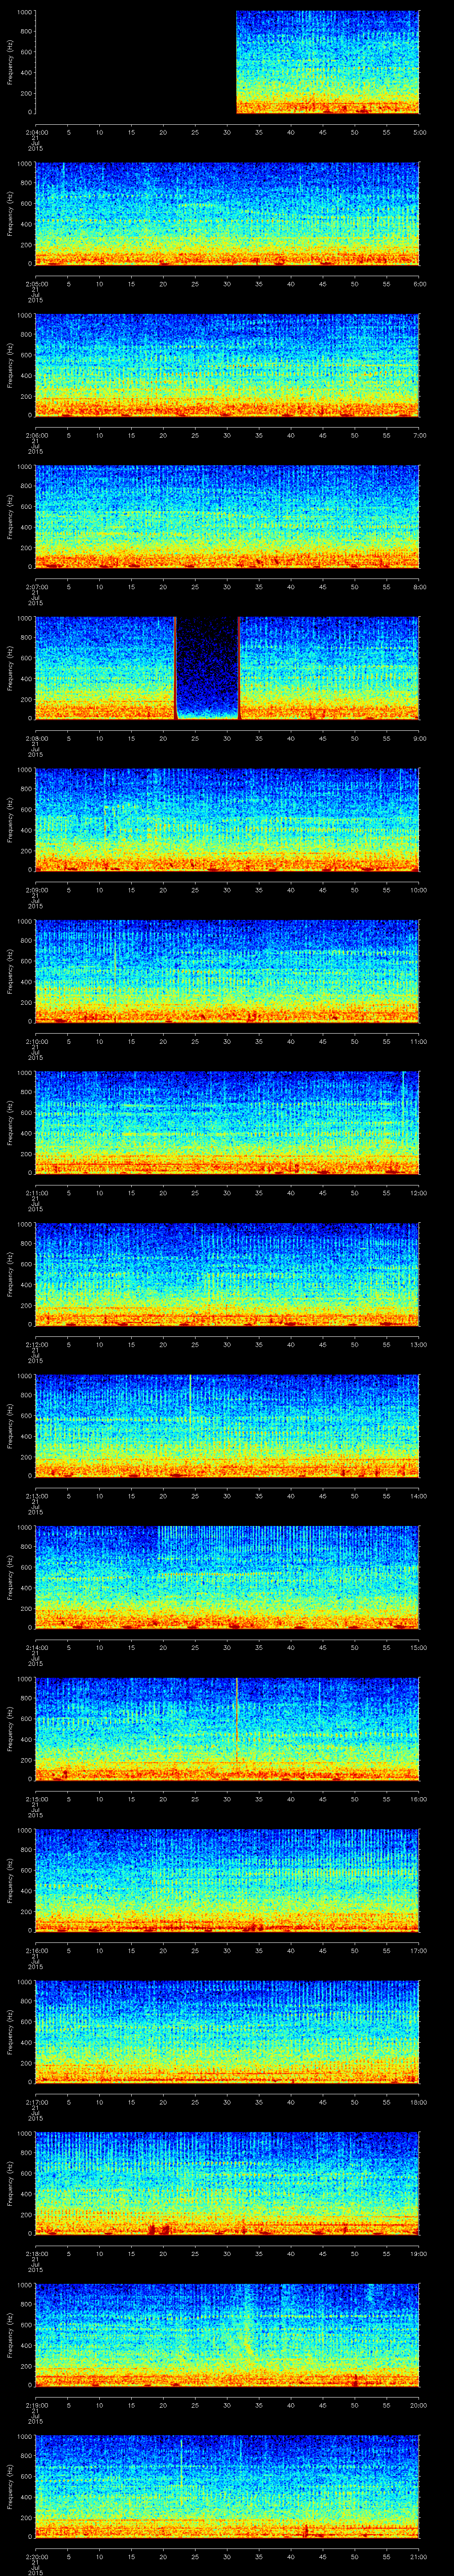Image resolution: width=454 pixels, height=2576 pixels.
Task: Open the spectrogram panel starting at 2:20:00
Action: point(227,2486)
